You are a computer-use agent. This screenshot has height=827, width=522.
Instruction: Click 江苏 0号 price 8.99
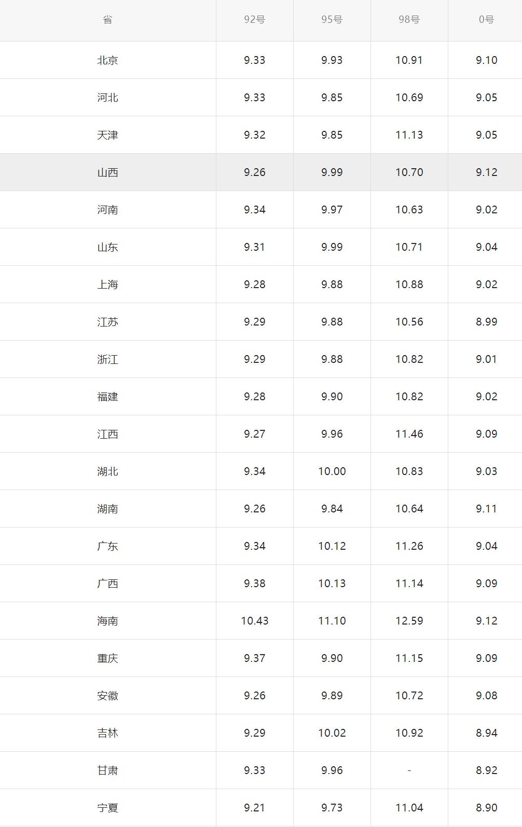486,322
